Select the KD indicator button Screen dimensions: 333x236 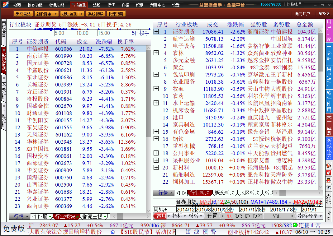(x=247, y=216)
